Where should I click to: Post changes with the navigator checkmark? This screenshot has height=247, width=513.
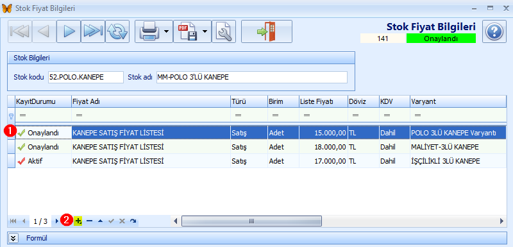111,221
